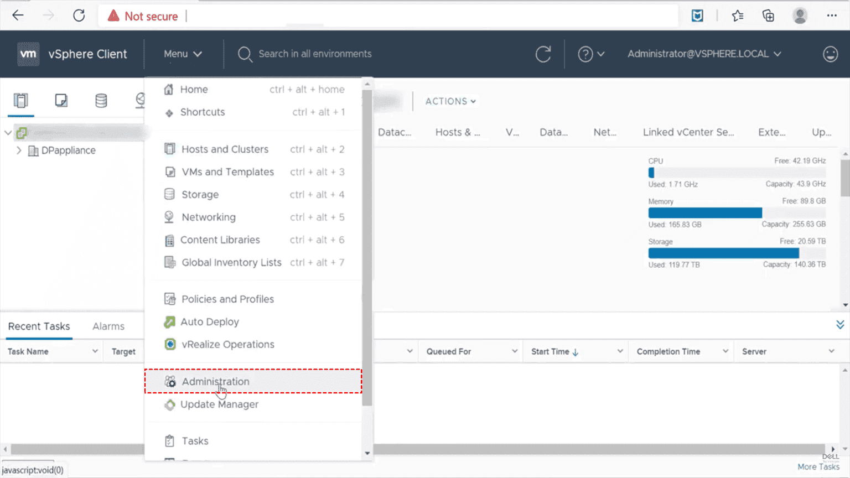850x478 pixels.
Task: Click the vRealize Operations icon
Action: (x=170, y=345)
